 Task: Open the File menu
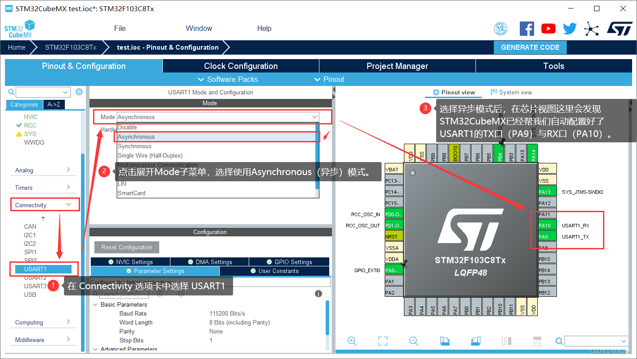120,28
